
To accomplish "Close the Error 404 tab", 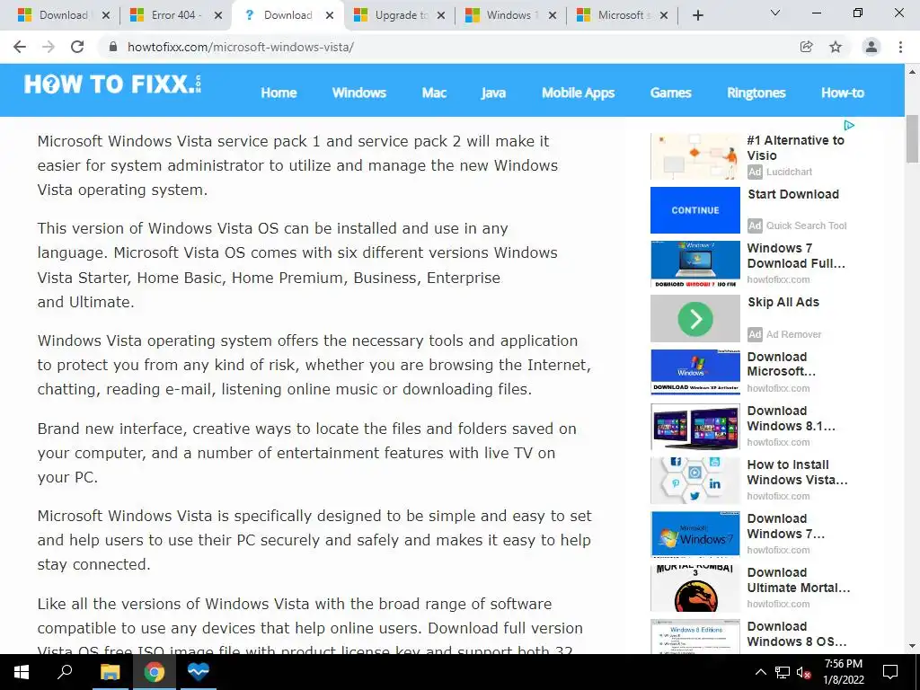I will [x=218, y=15].
